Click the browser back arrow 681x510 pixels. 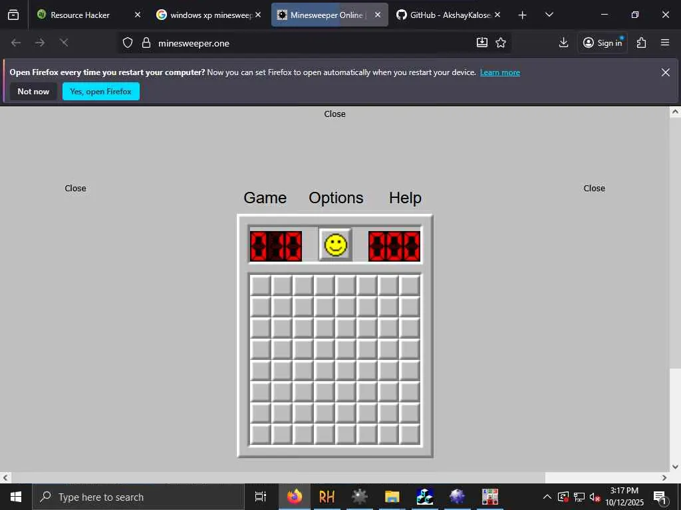click(x=16, y=42)
